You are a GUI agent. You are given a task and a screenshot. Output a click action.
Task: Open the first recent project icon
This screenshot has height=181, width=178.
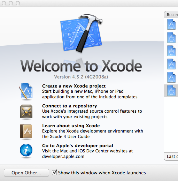tap(171, 24)
